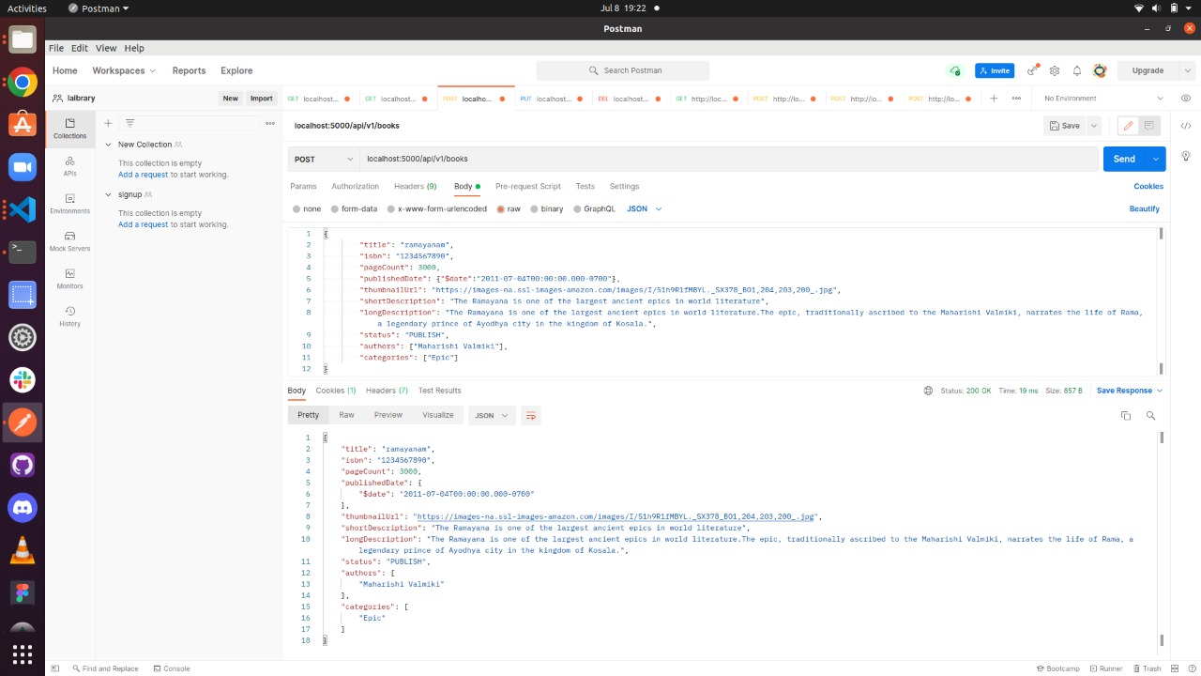The image size is (1201, 676).
Task: Click the Search Postman field
Action: (623, 70)
